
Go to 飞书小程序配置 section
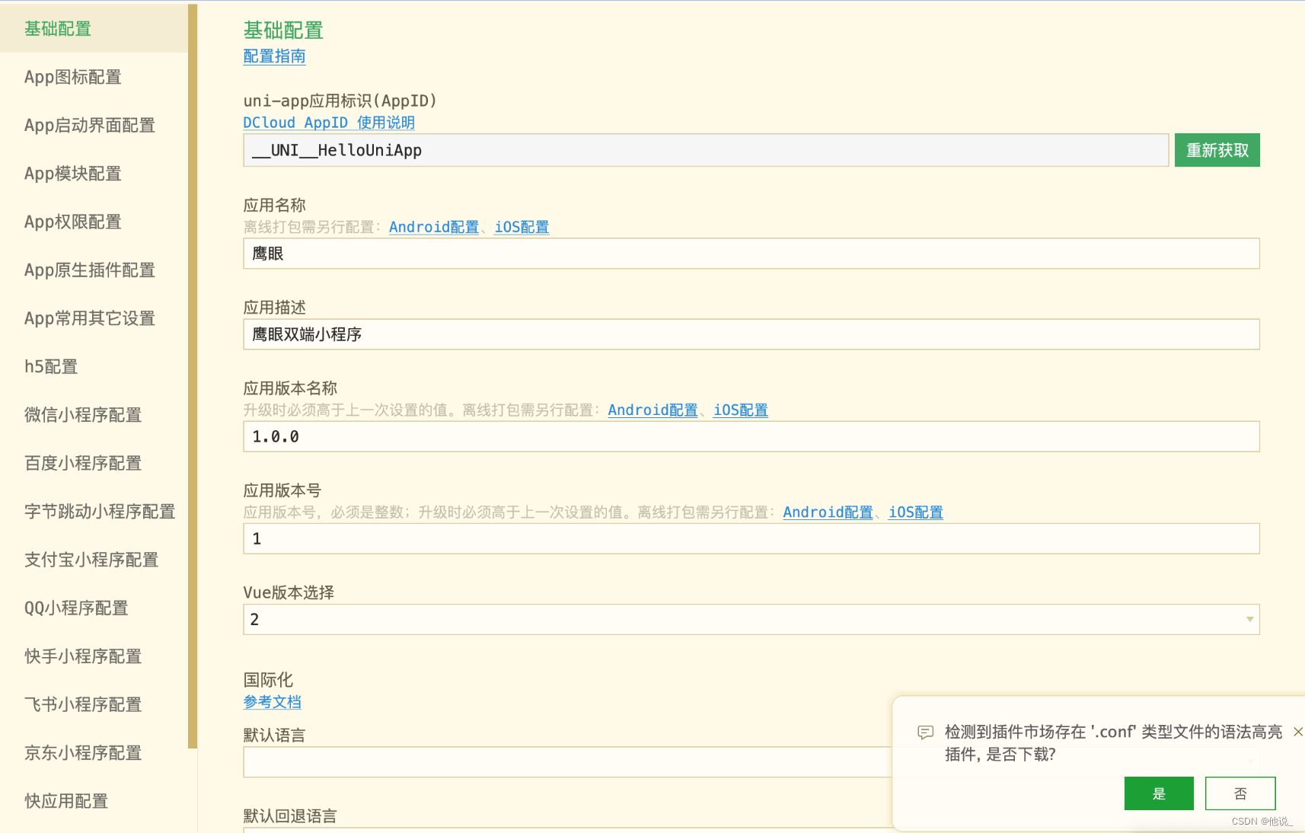94,704
